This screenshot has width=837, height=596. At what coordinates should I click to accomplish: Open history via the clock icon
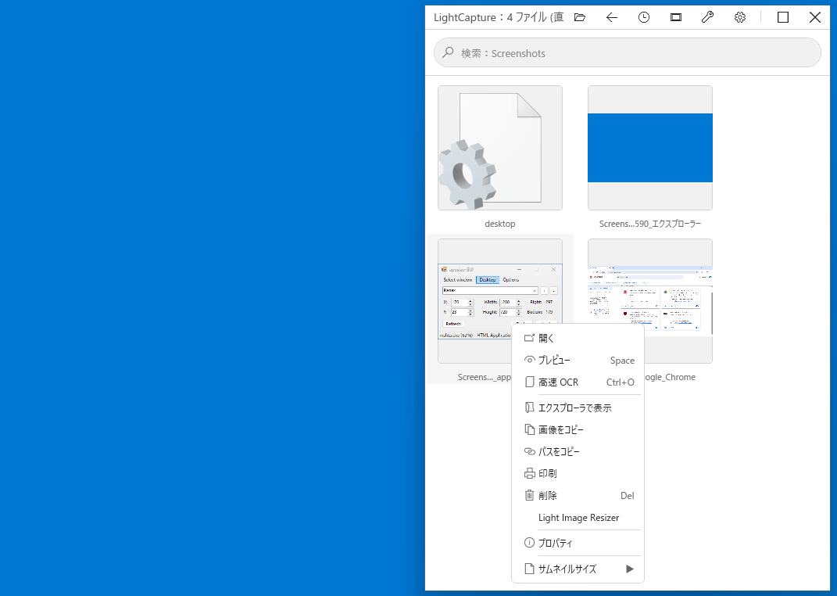point(644,18)
